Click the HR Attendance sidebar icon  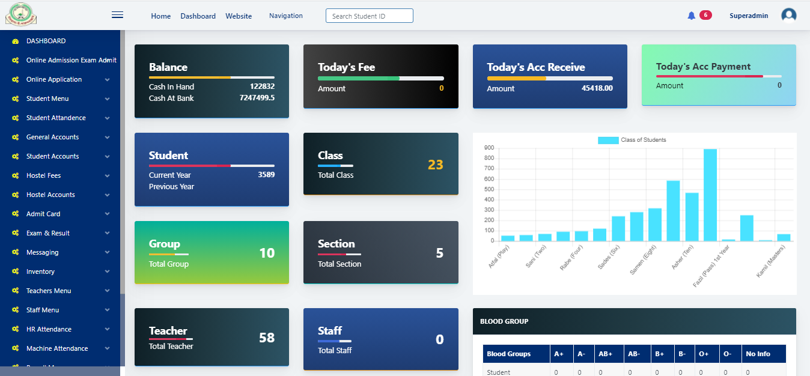pyautogui.click(x=15, y=330)
